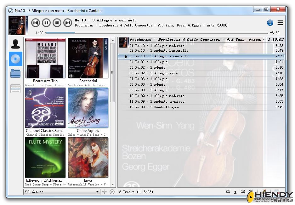Image resolution: width=295 pixels, height=205 pixels.
Task: Toggle repeat single track mode
Action: tap(235, 192)
